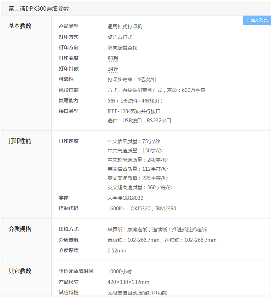
Task: Select the 点阵击打式 value
Action: tap(120, 37)
